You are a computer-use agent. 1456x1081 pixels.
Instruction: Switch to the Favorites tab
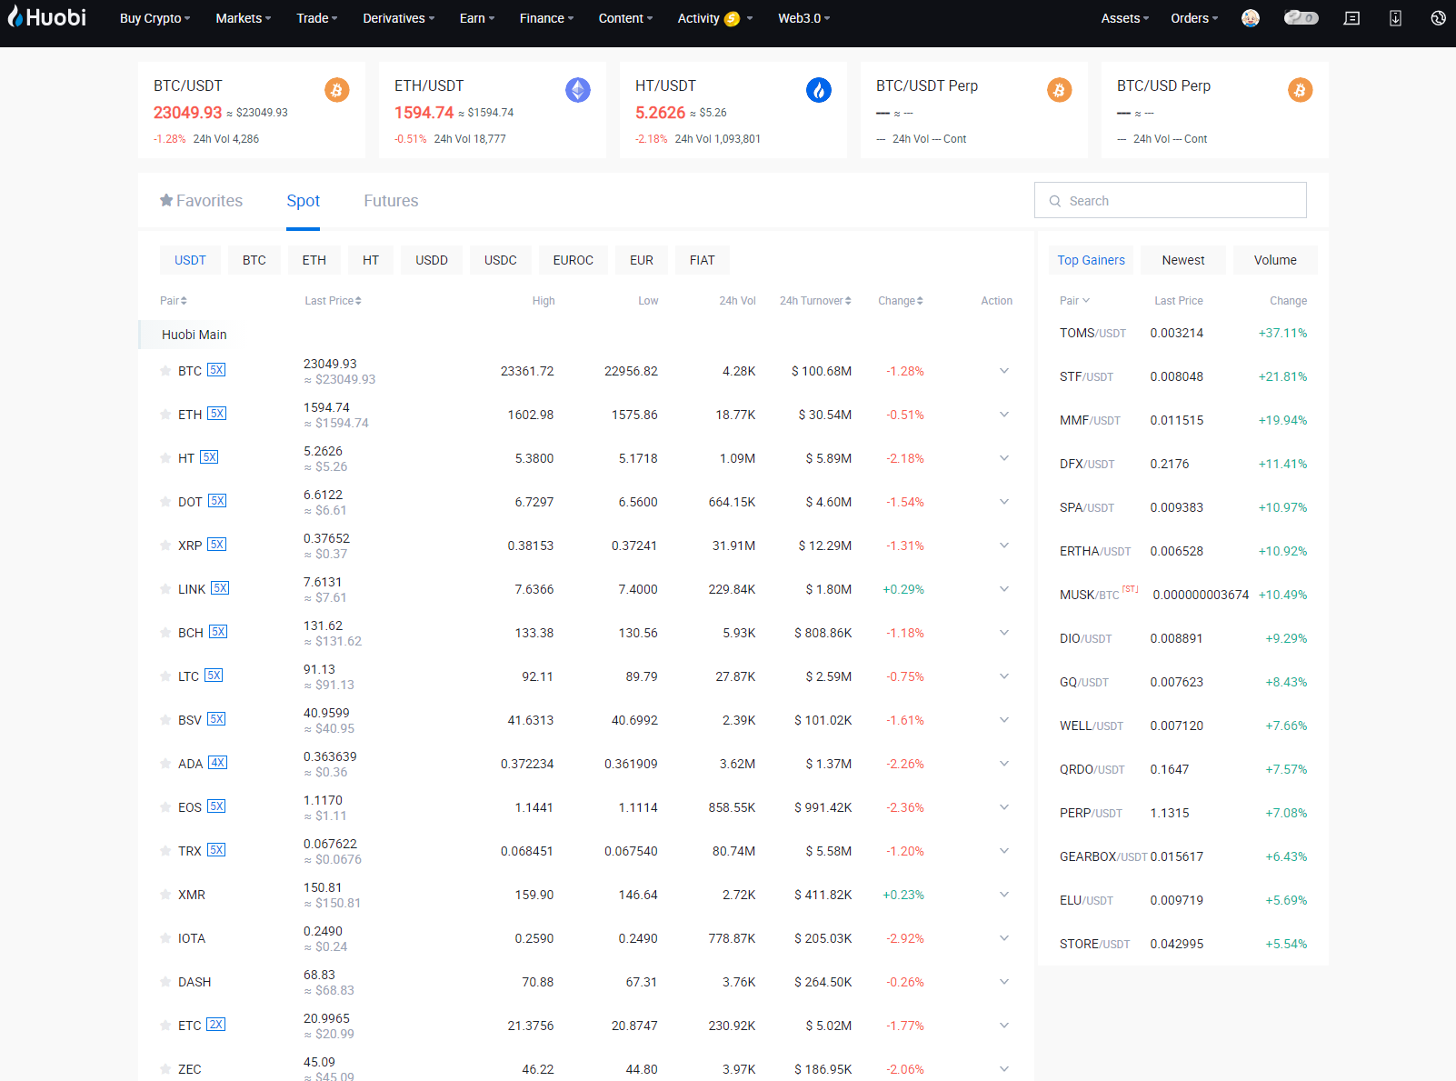(201, 201)
